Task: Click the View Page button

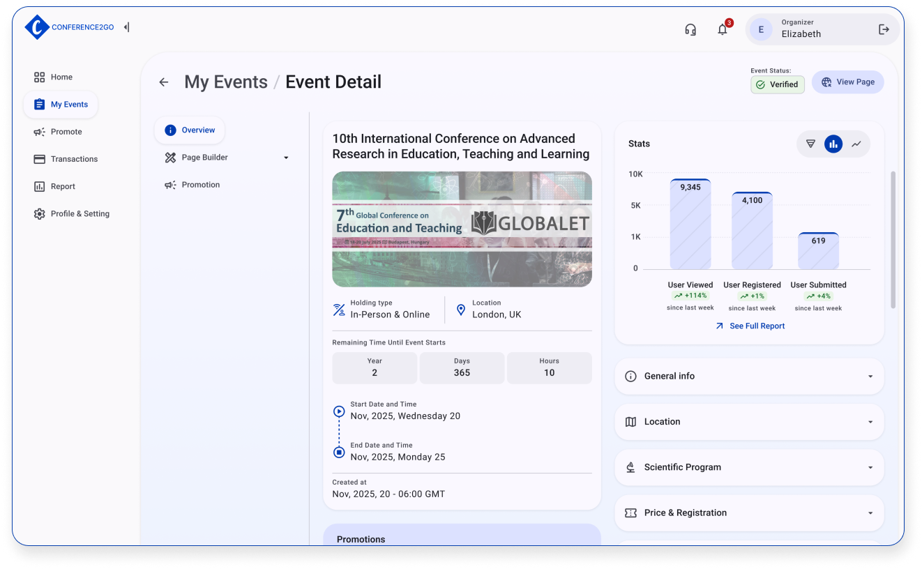Action: point(848,82)
